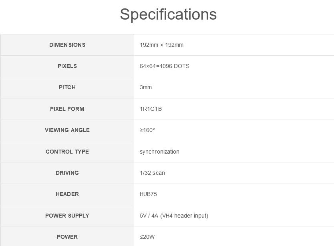Select the DIMENSIONS label cell
This screenshot has width=334, height=246.
click(x=67, y=45)
